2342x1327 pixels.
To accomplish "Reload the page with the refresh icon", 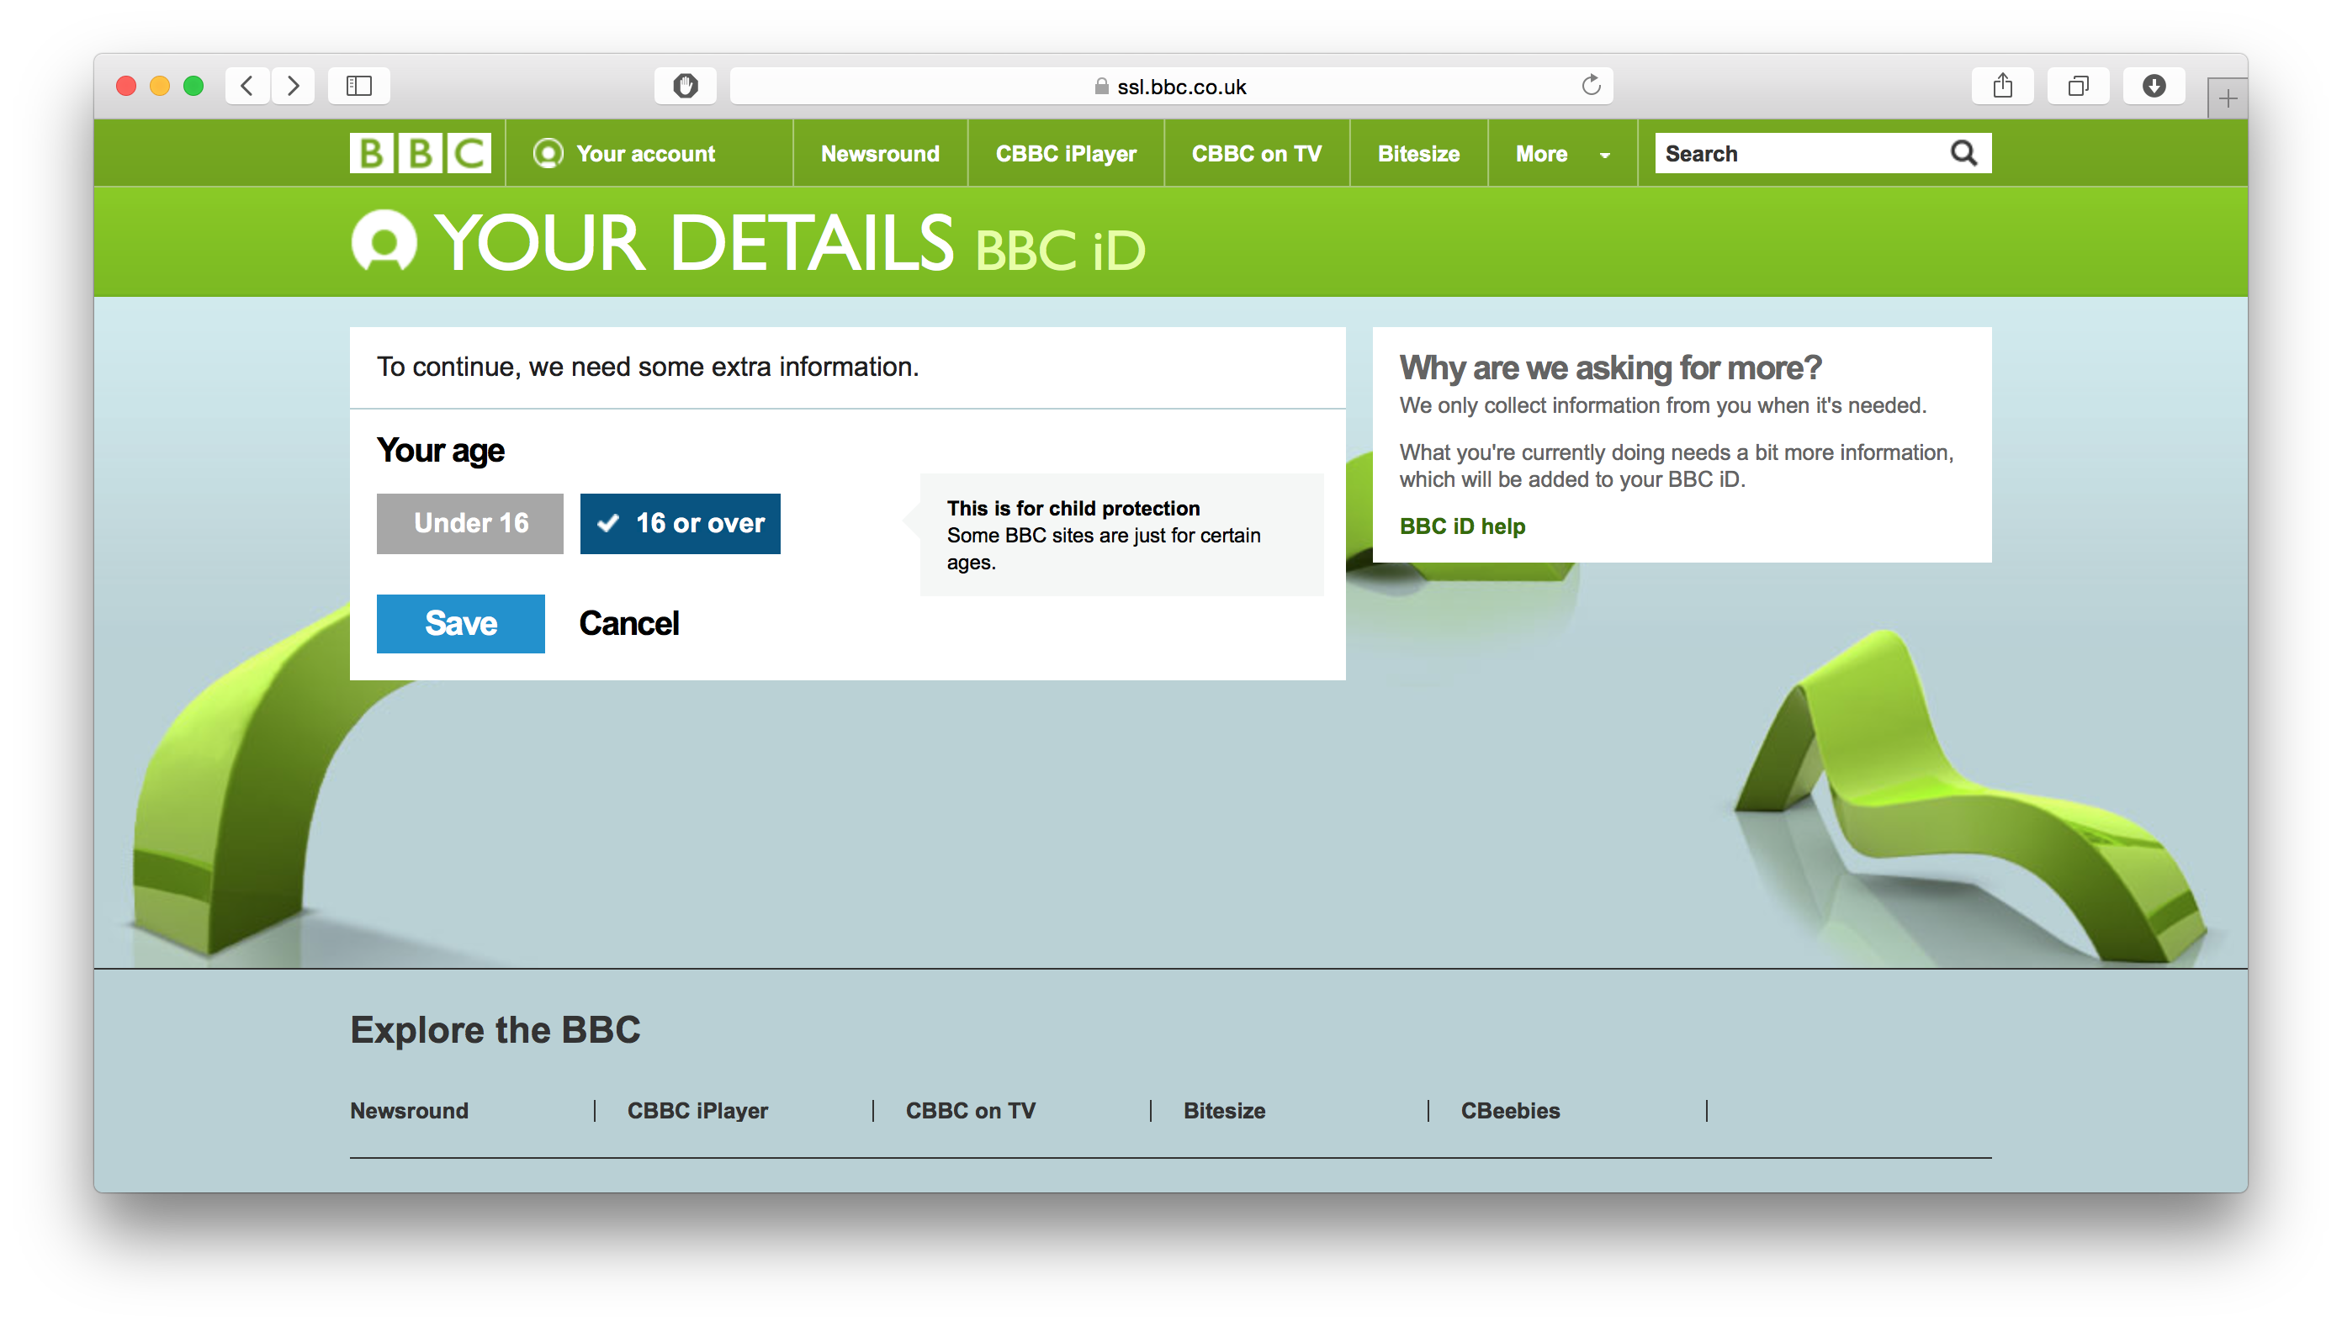I will 1591,86.
